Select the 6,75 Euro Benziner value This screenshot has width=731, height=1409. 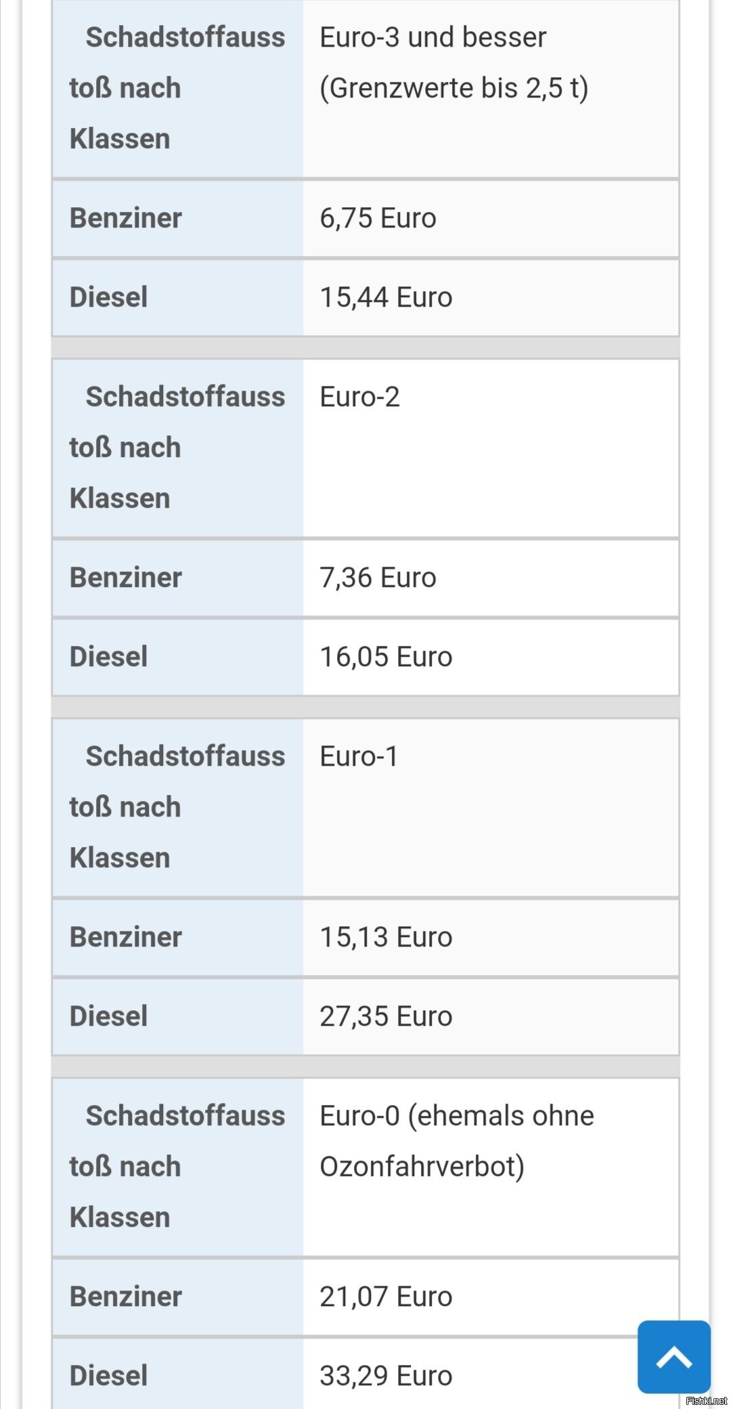(x=378, y=219)
